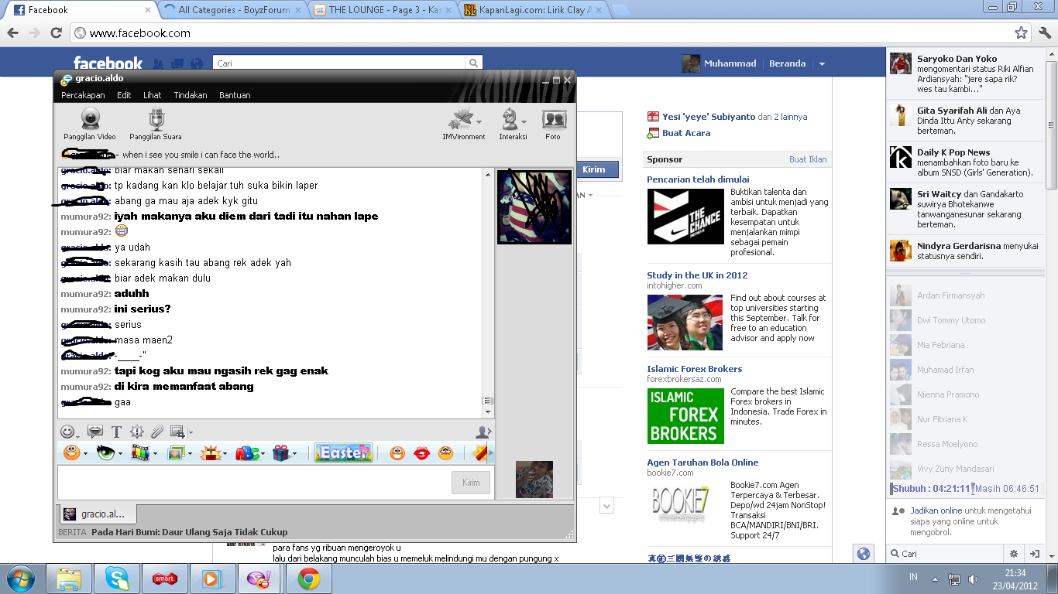Image resolution: width=1058 pixels, height=594 pixels.
Task: Click the volume speaker tray icon
Action: [x=973, y=579]
